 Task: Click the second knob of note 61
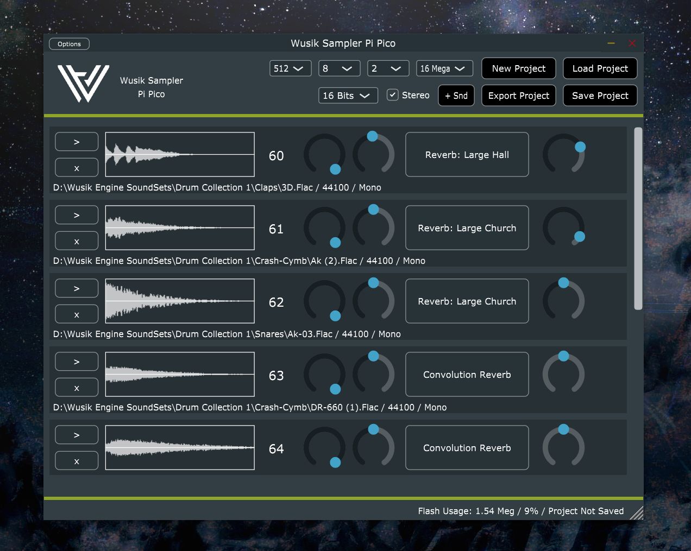[374, 227]
